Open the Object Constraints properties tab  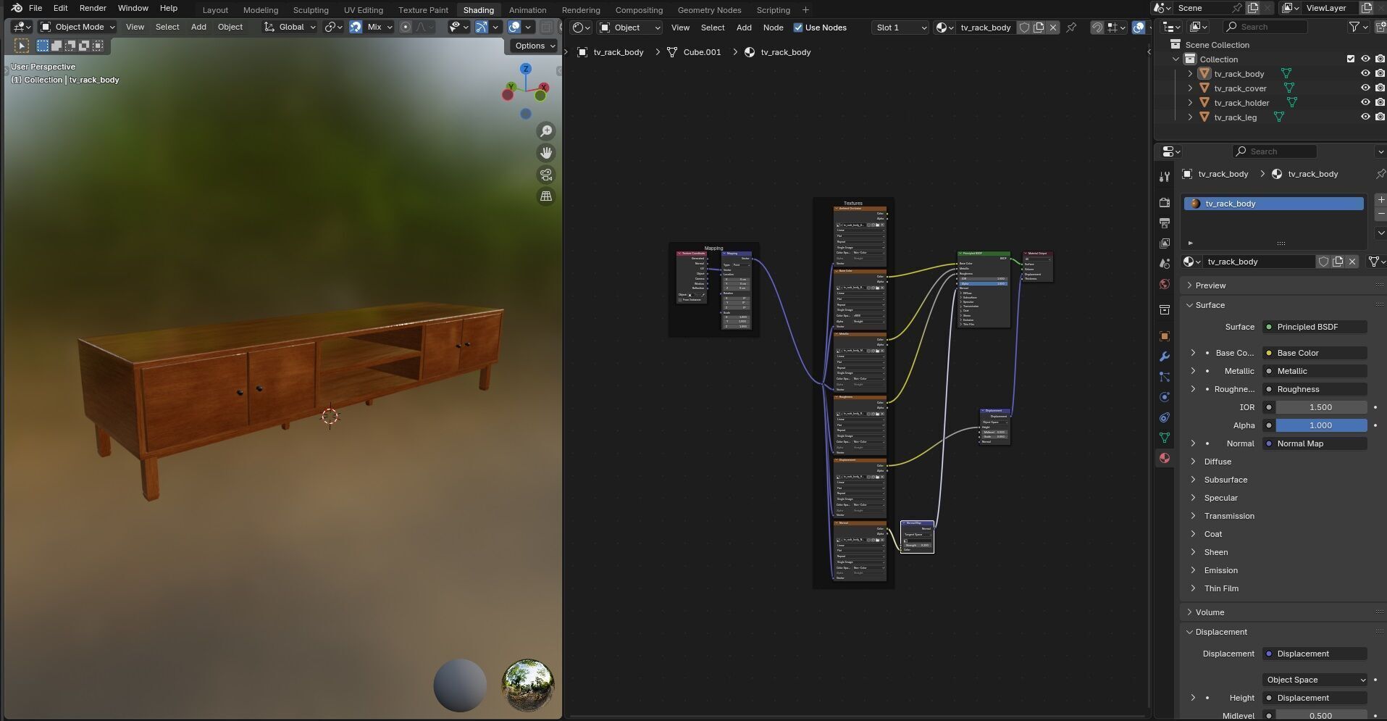tap(1165, 417)
